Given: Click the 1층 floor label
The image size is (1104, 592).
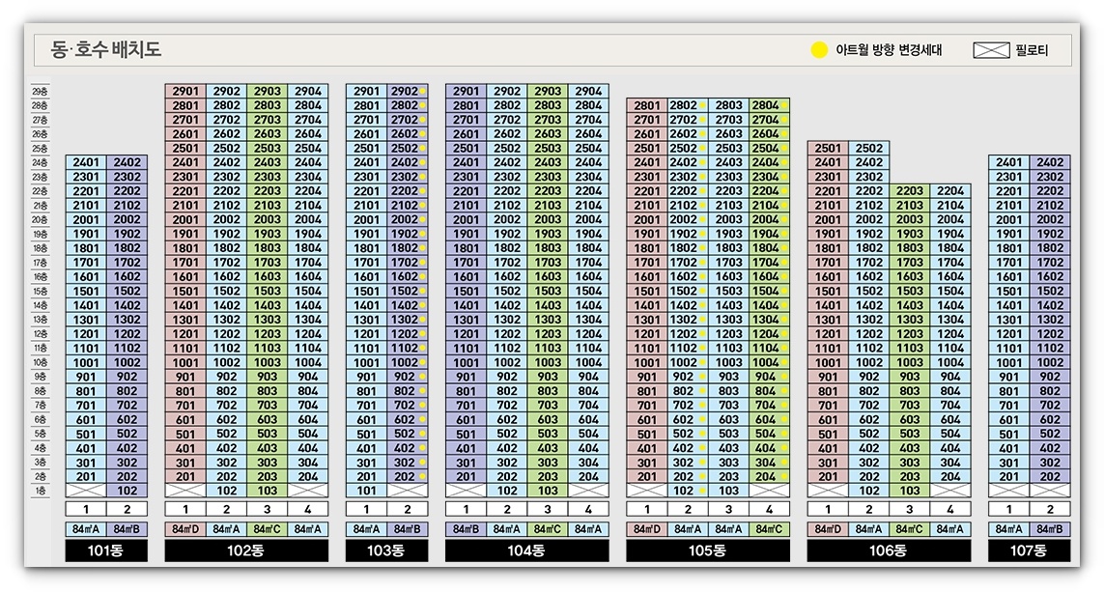Looking at the screenshot, I should pyautogui.click(x=41, y=491).
